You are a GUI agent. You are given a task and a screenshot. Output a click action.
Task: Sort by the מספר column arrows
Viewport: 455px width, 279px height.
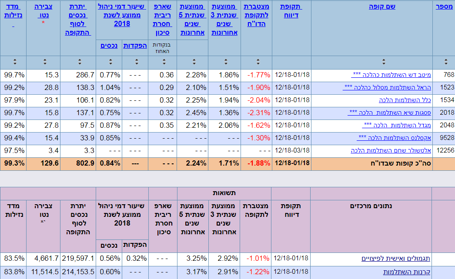(446, 62)
